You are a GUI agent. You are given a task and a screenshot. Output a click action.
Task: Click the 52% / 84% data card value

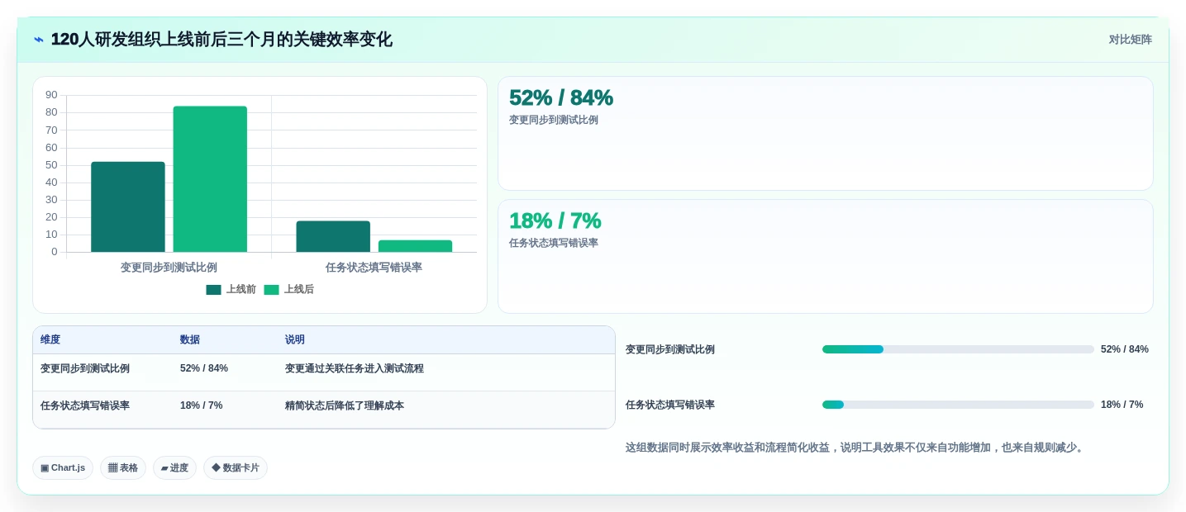click(x=561, y=97)
